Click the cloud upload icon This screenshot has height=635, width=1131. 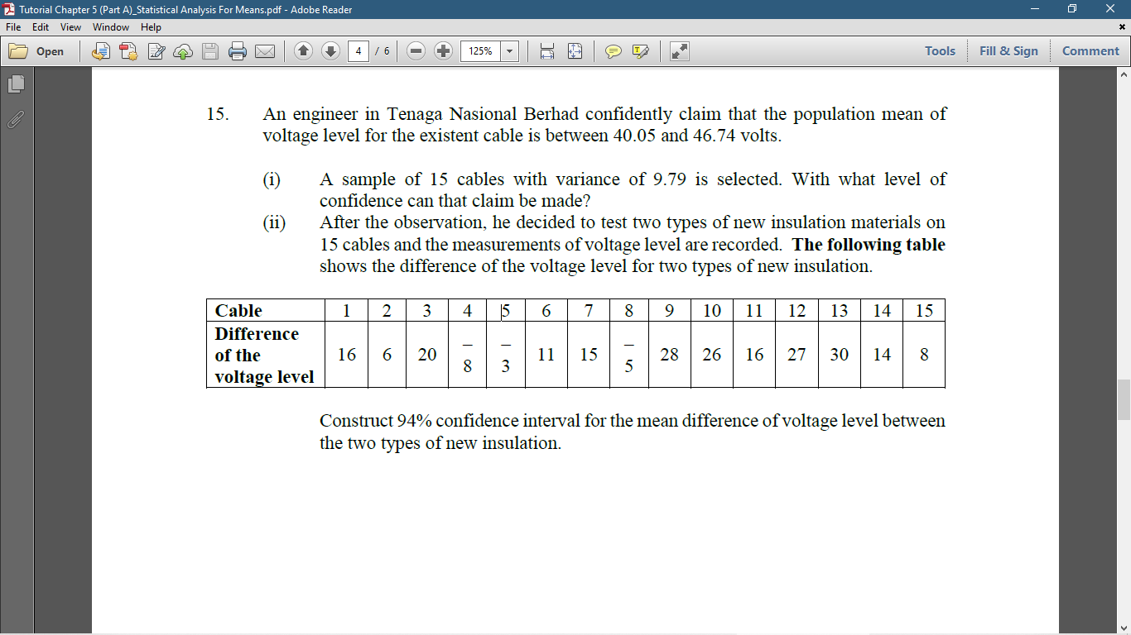pos(183,51)
